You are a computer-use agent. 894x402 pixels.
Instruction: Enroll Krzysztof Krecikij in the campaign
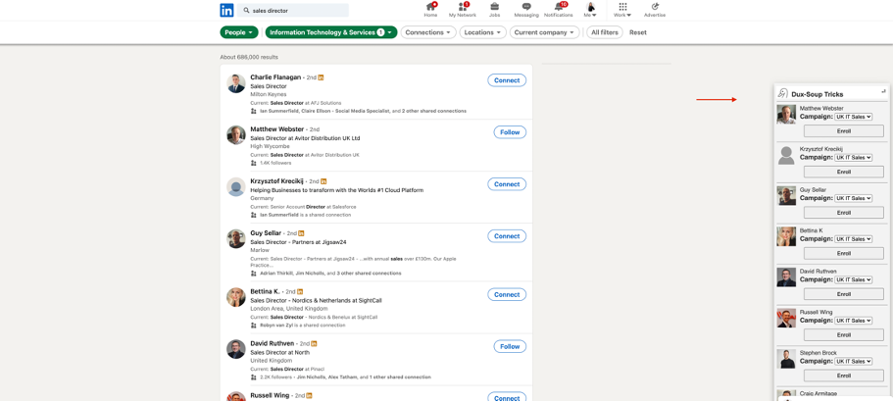tap(844, 172)
